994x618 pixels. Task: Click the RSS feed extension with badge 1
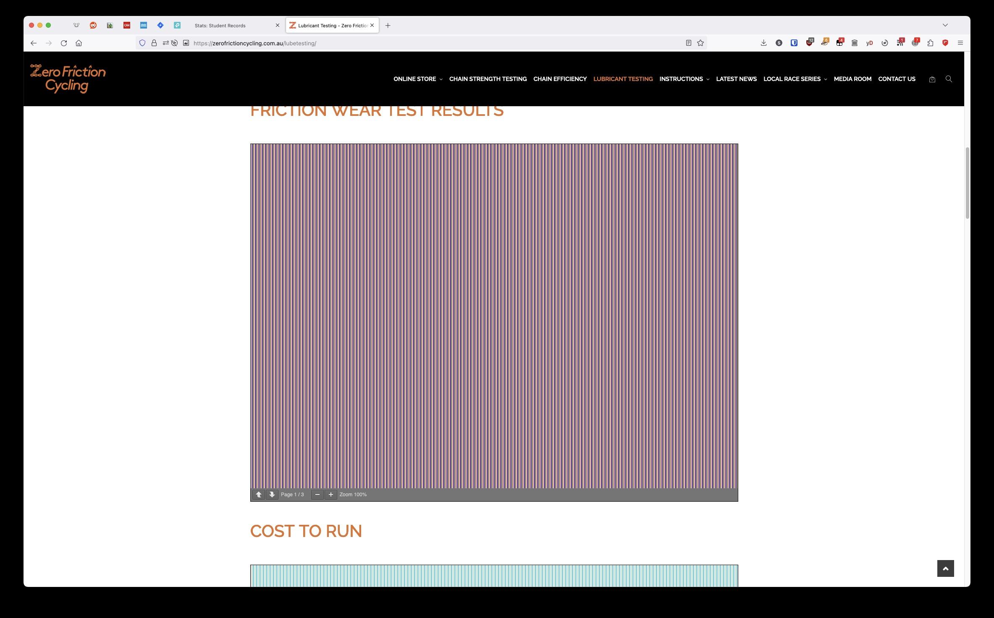tap(900, 43)
